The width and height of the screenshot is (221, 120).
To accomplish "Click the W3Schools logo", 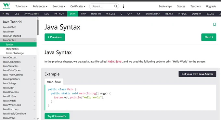I will pos(6,6).
